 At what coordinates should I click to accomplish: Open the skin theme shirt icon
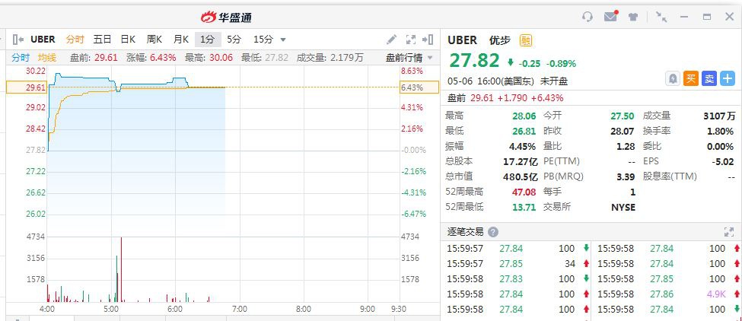point(632,17)
